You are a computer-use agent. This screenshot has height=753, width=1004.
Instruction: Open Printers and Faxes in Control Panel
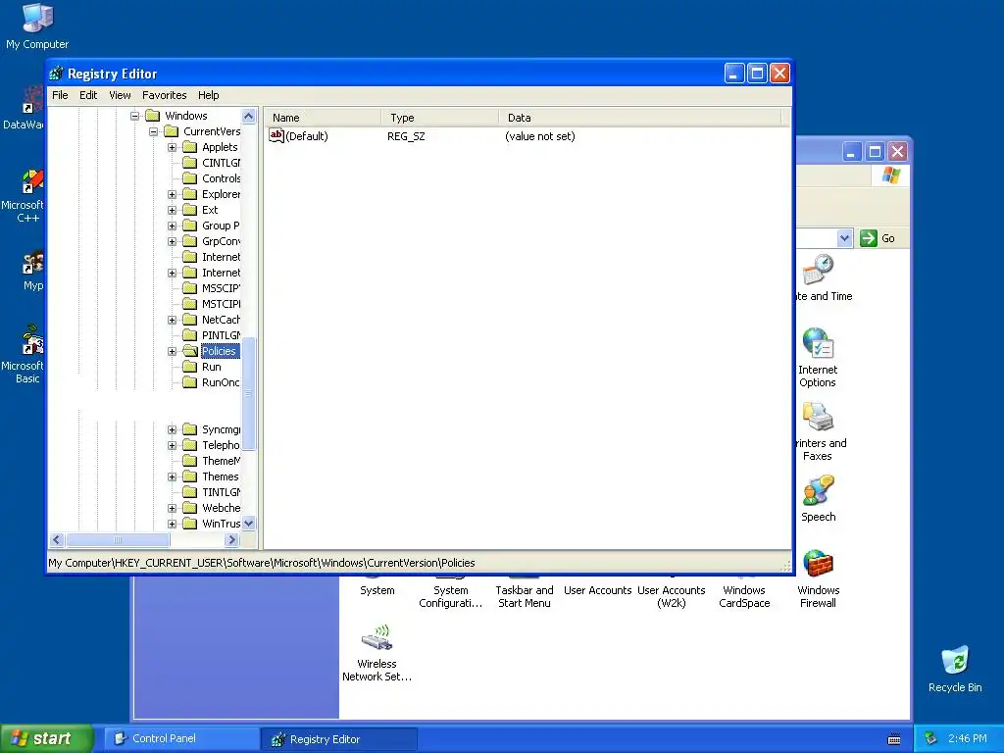pos(821,431)
